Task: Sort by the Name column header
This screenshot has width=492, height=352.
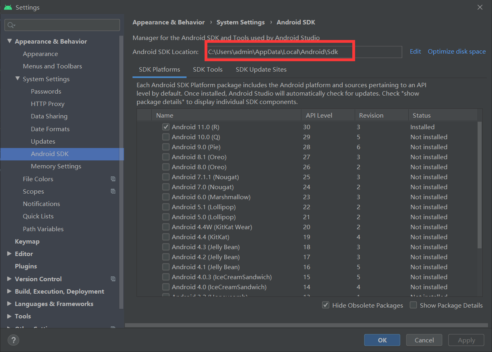Action: click(x=226, y=115)
